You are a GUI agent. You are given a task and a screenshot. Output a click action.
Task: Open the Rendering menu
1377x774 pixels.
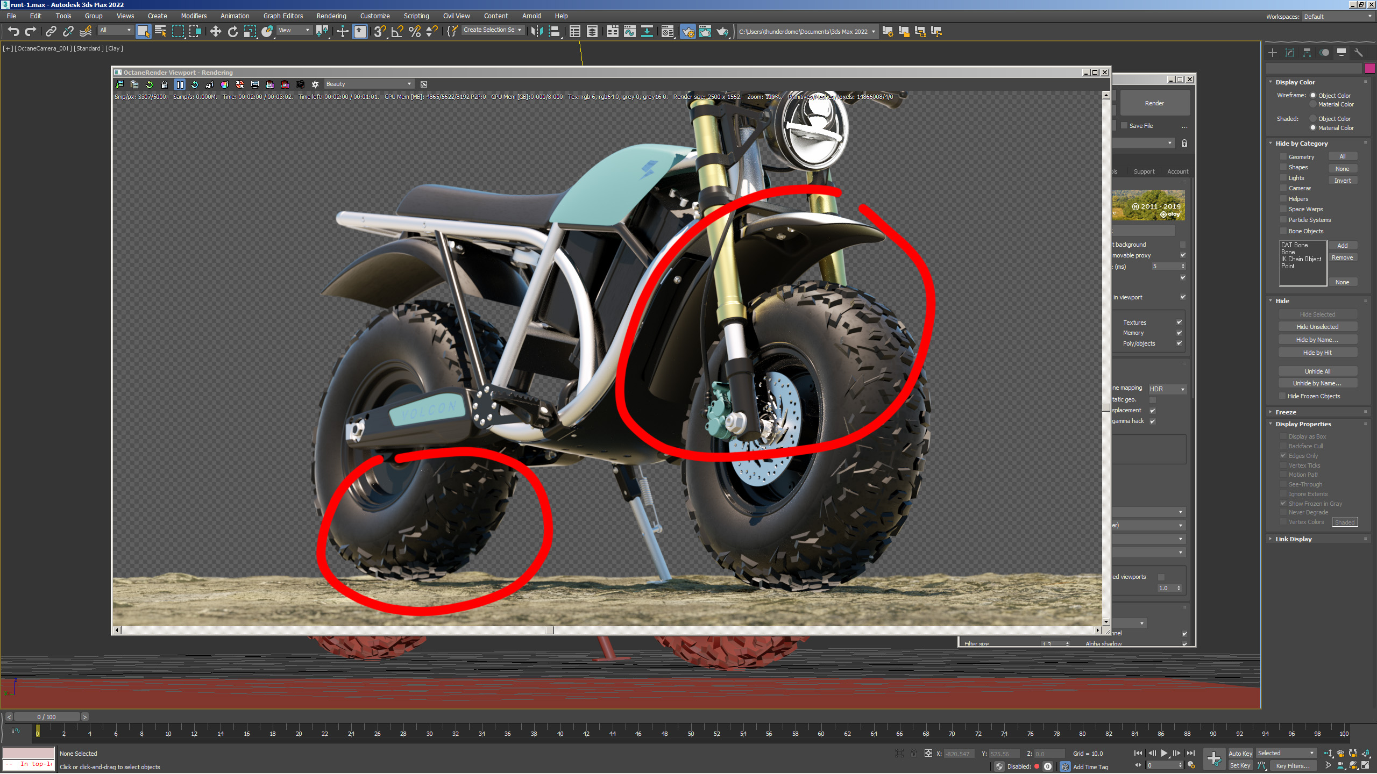[x=331, y=16]
